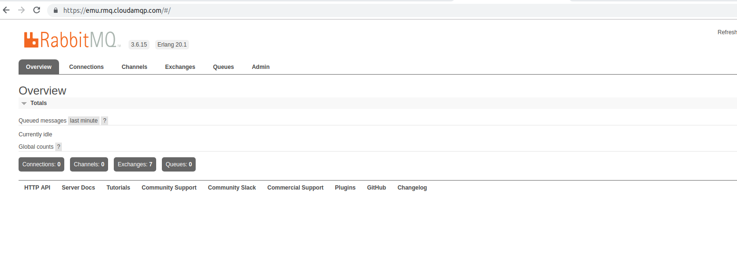Click the 'Currently idle' text
Screen dimensions: 737x258
tap(35, 134)
